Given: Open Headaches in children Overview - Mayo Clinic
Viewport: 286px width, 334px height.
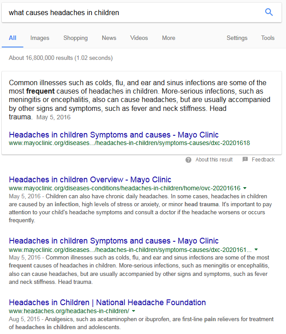Looking at the screenshot, I should (90, 180).
